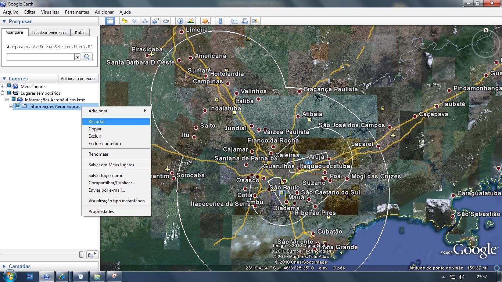
Task: Select Salvar em Meus lugares menu entry
Action: click(x=111, y=165)
